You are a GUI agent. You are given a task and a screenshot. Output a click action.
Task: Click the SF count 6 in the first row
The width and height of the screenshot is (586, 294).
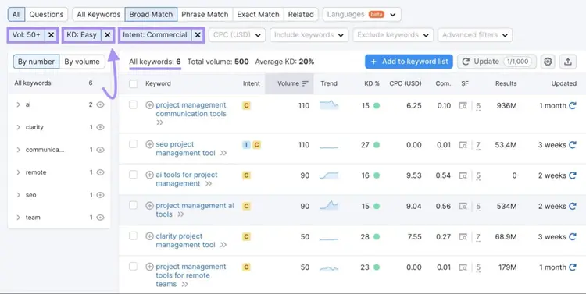pyautogui.click(x=478, y=106)
